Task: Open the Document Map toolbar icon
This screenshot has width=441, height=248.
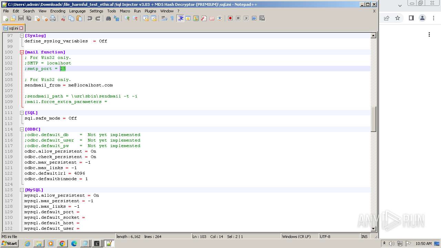Action: point(196,18)
